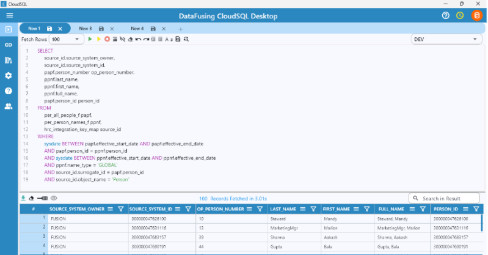Open the help circle icon in header
Image resolution: width=488 pixels, height=255 pixels.
[x=446, y=15]
